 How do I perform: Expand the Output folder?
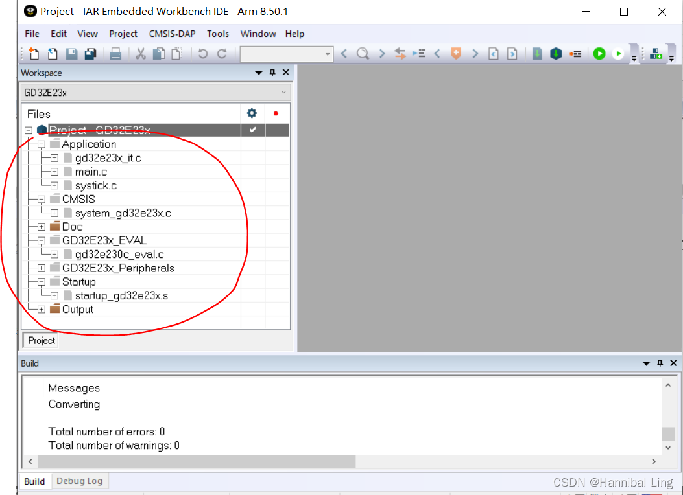(x=42, y=309)
